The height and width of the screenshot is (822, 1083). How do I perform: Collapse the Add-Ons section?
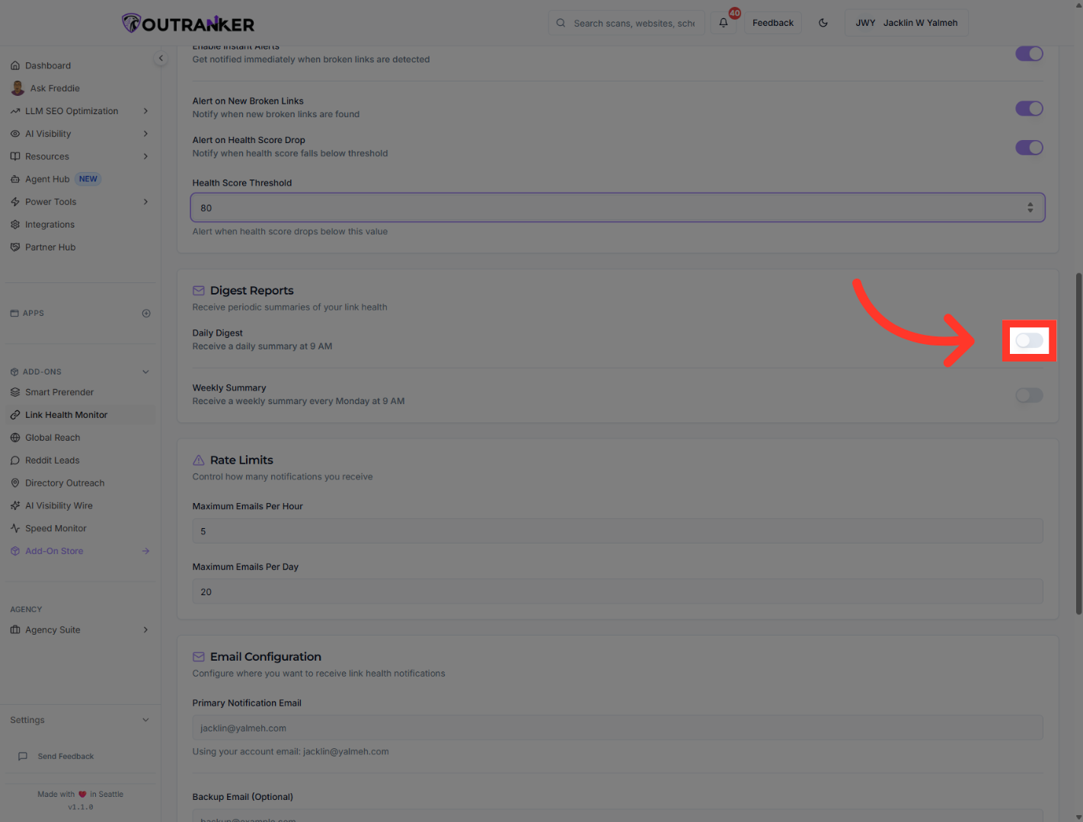pyautogui.click(x=145, y=372)
